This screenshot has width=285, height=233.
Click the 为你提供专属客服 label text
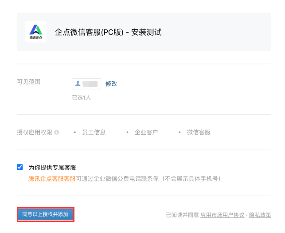(52, 168)
